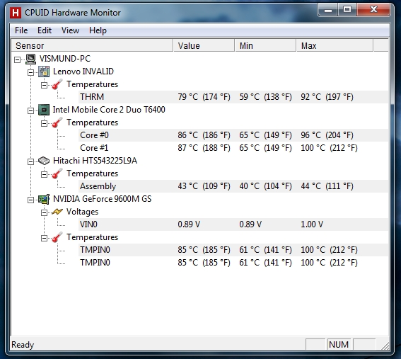401x359 pixels.
Task: Click the window resize grip
Action: 385,346
